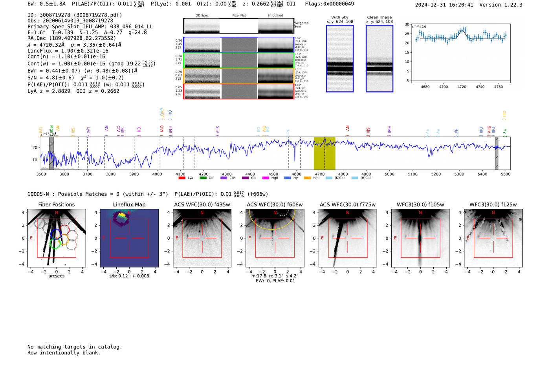550x374 pixels.
Task: Open the WFC3 f105w cutout image
Action: coord(420,238)
